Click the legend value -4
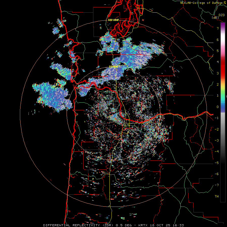Image resolution: width=227 pixels, height=227 pixels. [x=217, y=152]
